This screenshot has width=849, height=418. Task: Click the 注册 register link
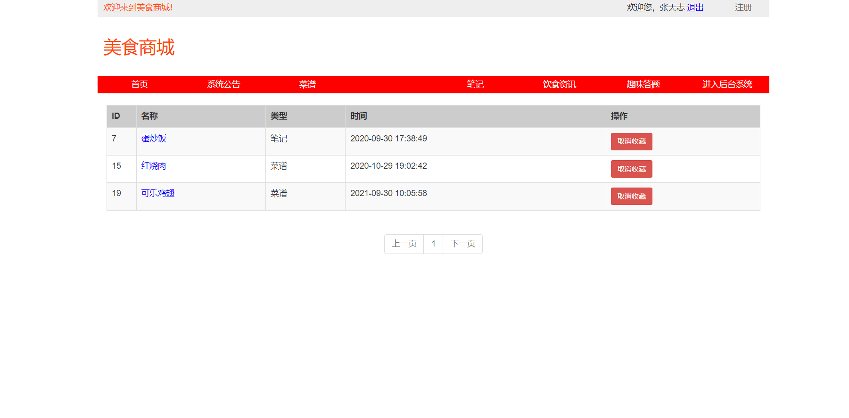click(743, 8)
